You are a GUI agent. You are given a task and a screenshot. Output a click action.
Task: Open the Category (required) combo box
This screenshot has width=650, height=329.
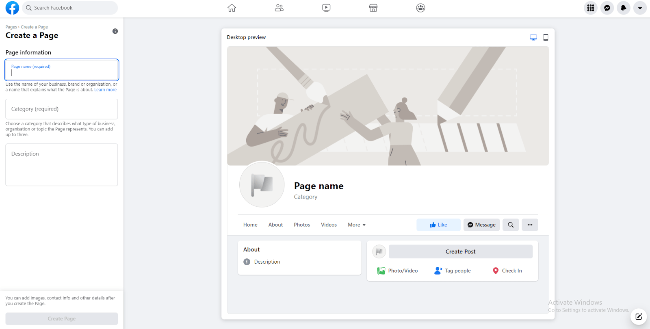[62, 109]
